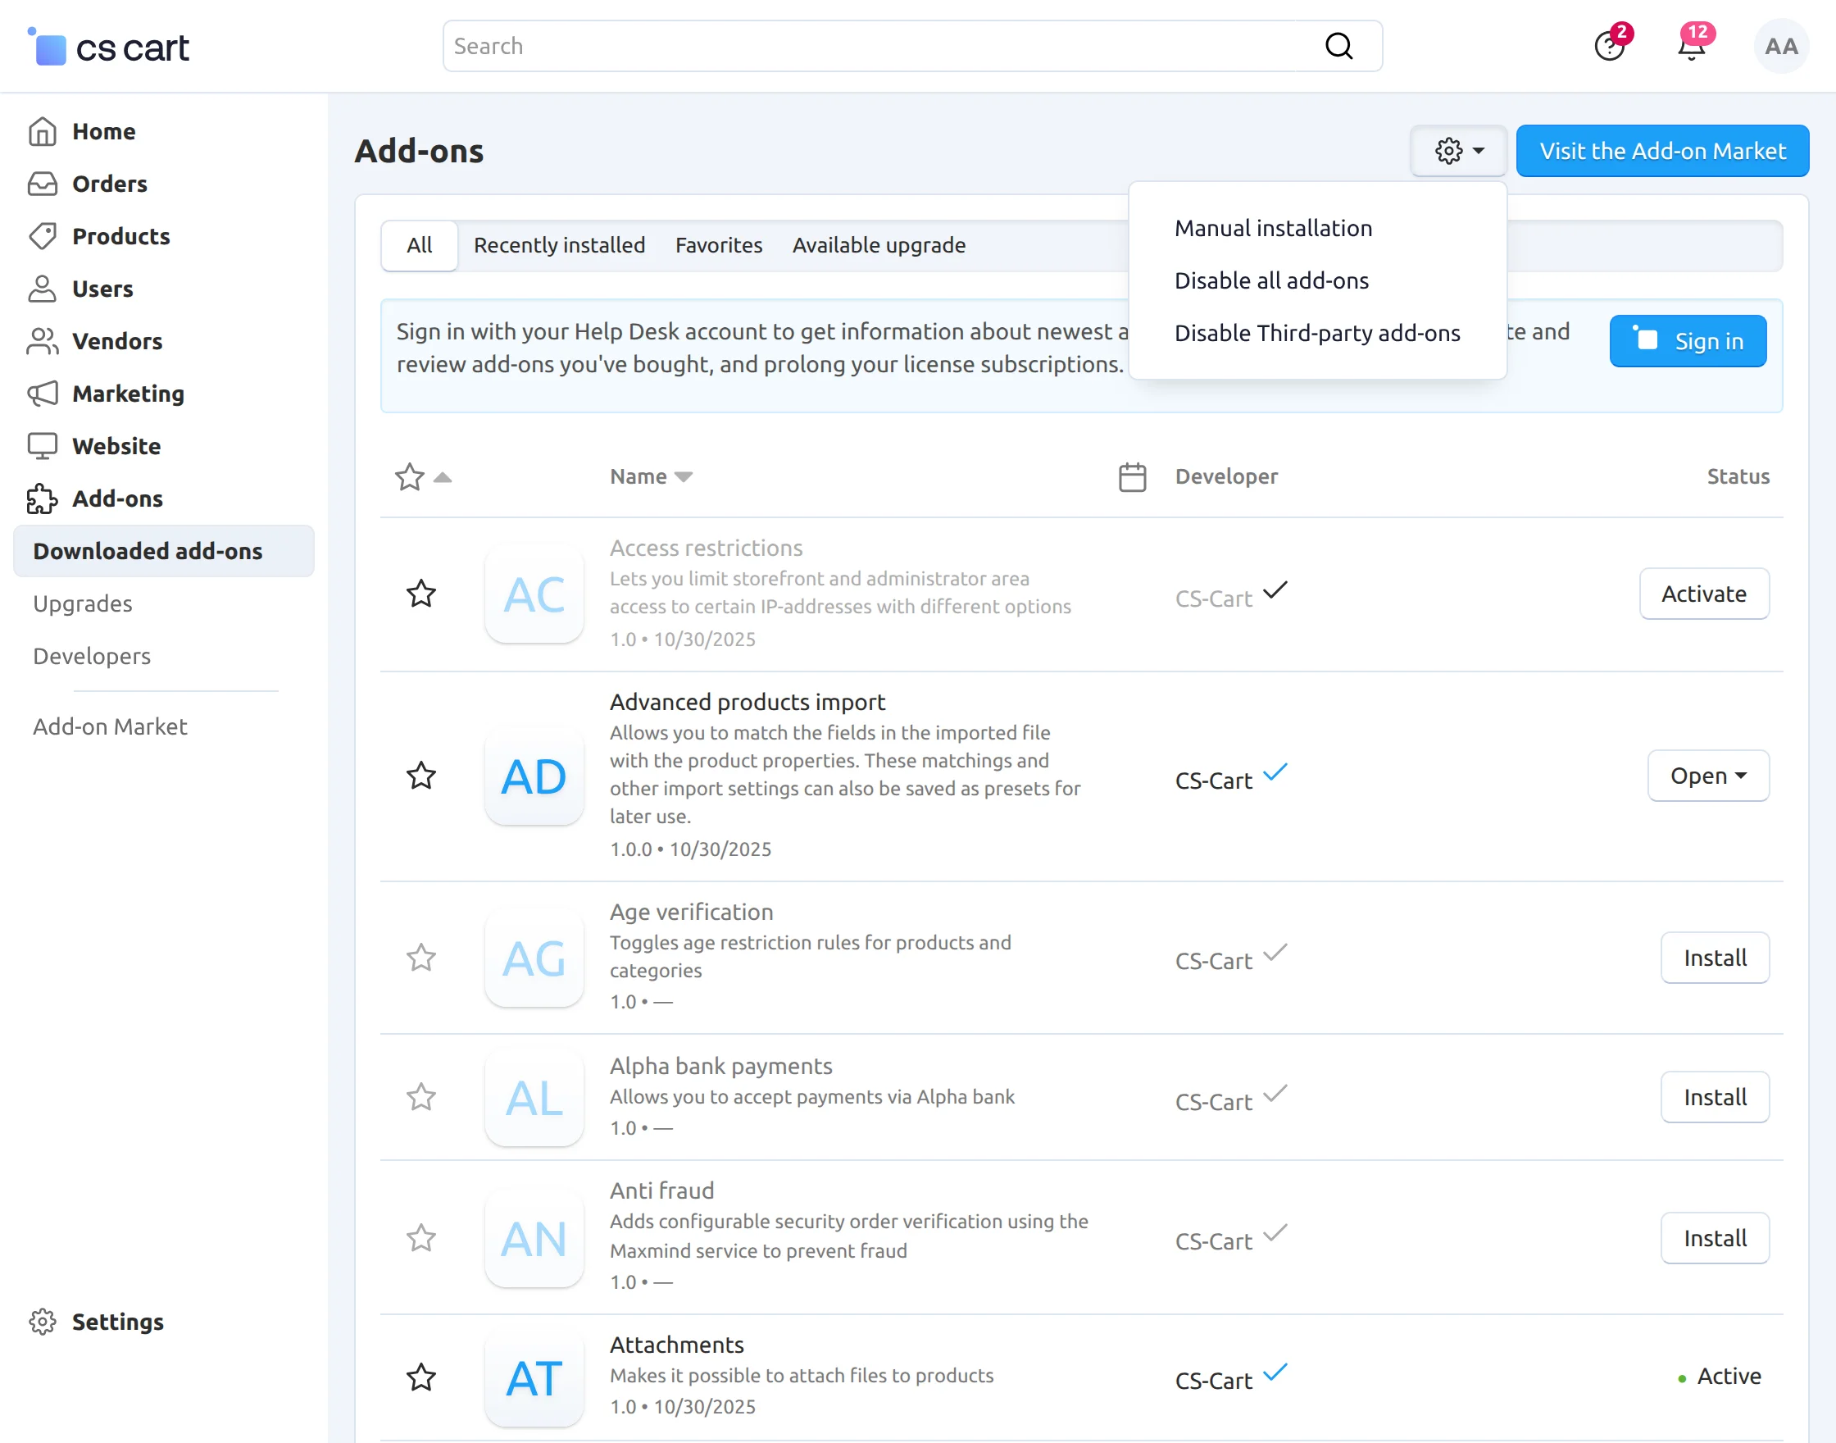Open the help center icon with badge
The height and width of the screenshot is (1443, 1836).
pyautogui.click(x=1610, y=47)
